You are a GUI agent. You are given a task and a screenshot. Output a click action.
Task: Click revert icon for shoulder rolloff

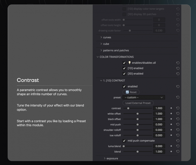tap(178, 130)
